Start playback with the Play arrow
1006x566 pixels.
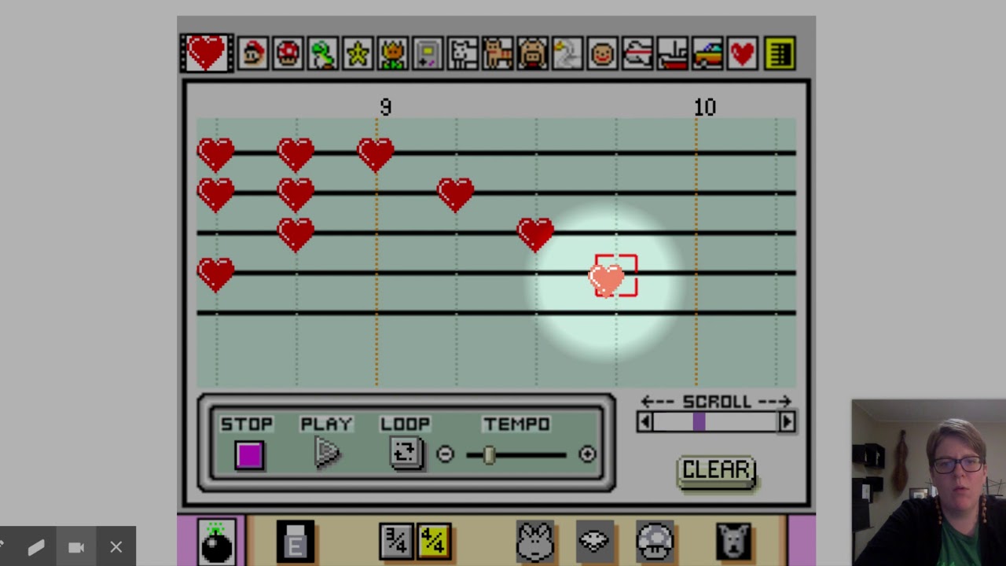click(x=327, y=454)
